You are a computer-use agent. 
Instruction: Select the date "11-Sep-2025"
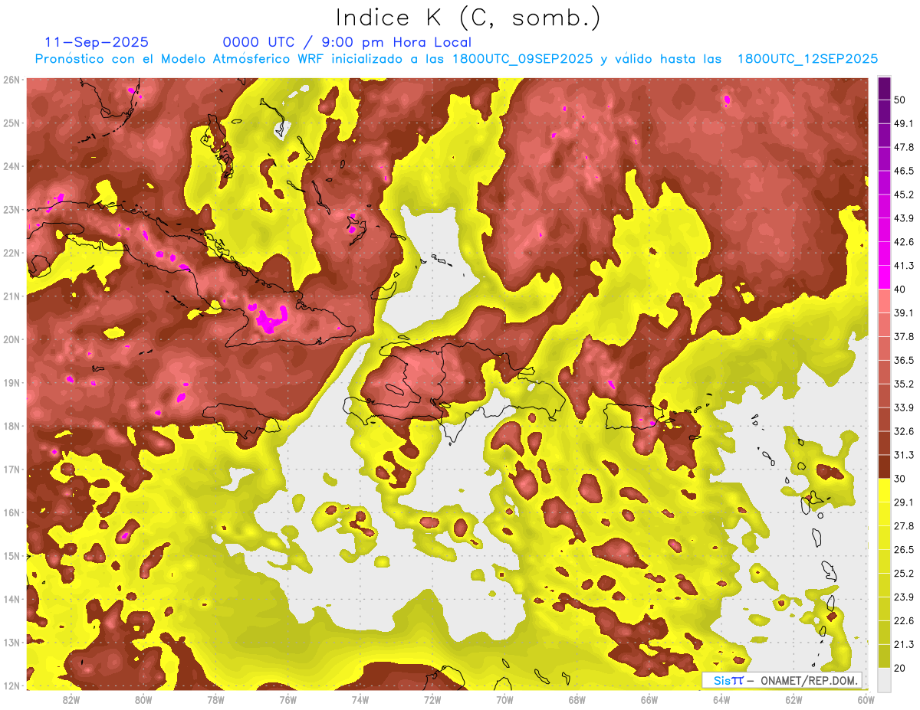97,42
